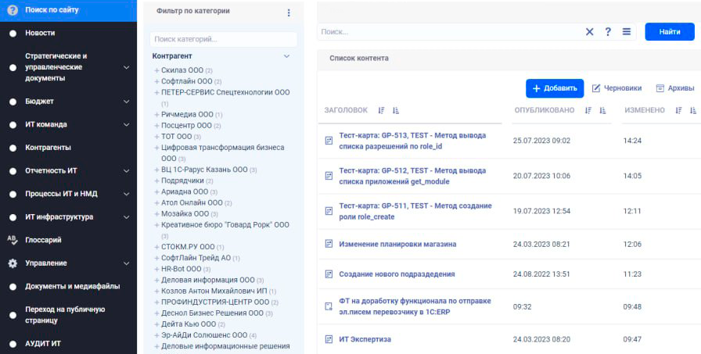Screen dimensions: 701x354
Task: Click the Глоссарий AB icon in the sidebar
Action: (x=13, y=240)
